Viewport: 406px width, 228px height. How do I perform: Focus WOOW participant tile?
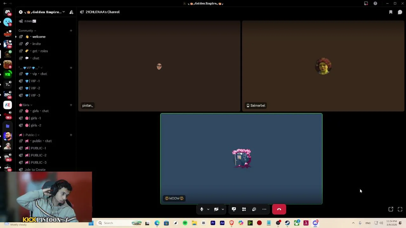coord(241,159)
